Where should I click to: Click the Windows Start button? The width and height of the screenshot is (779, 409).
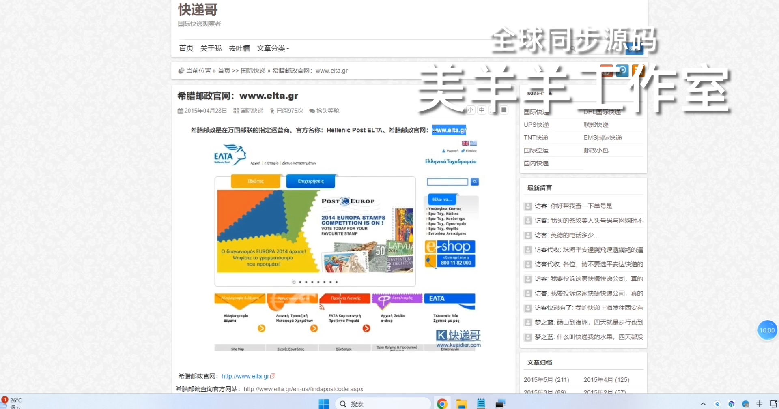coord(324,404)
